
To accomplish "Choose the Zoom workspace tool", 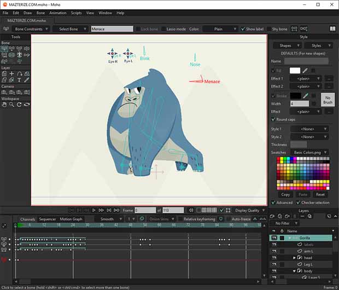I will 12,104.
